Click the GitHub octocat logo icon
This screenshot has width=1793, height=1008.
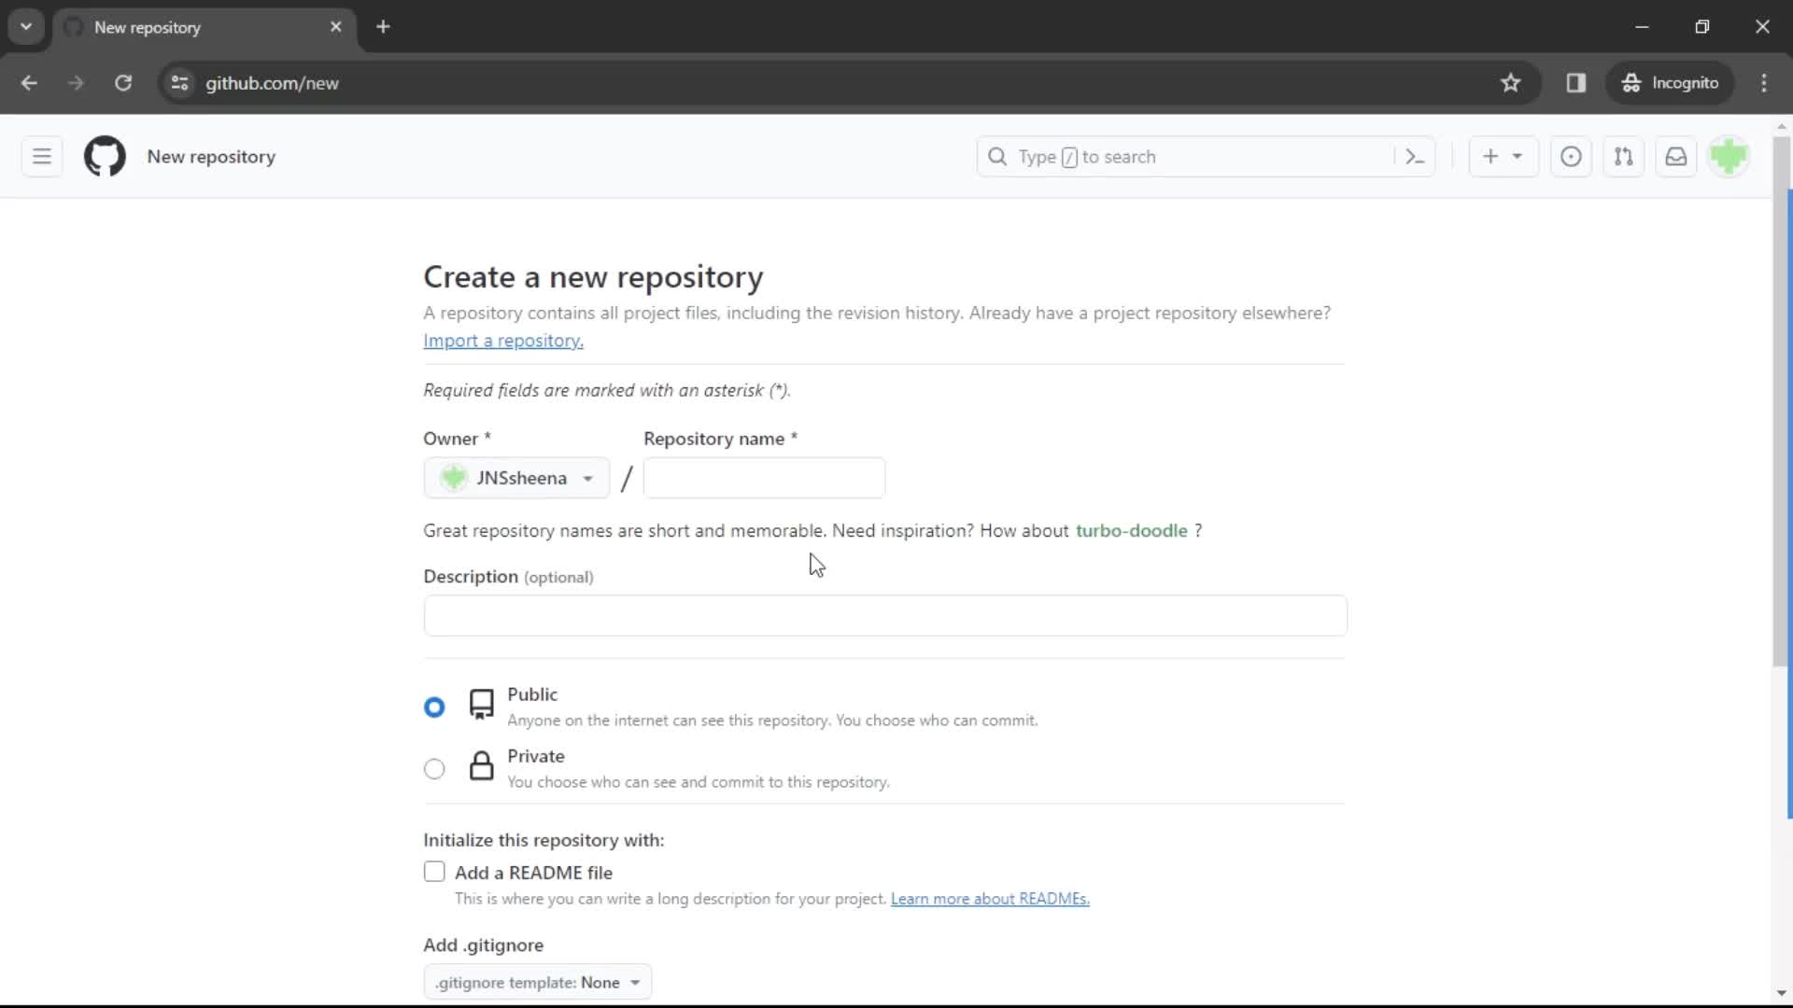[104, 156]
